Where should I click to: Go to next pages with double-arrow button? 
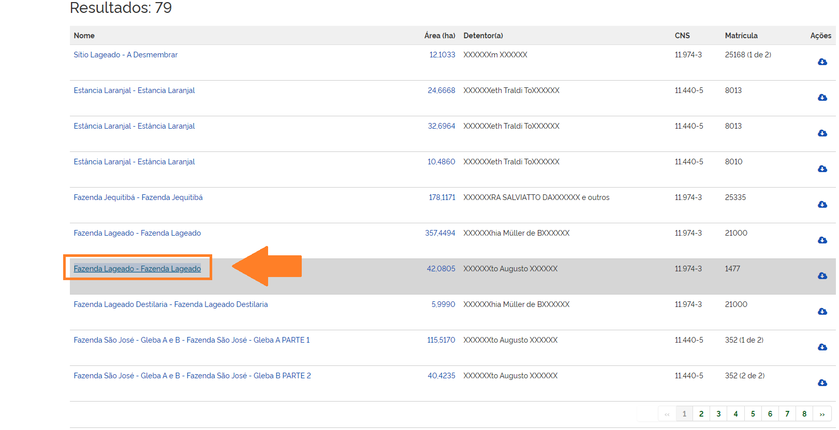pyautogui.click(x=822, y=414)
